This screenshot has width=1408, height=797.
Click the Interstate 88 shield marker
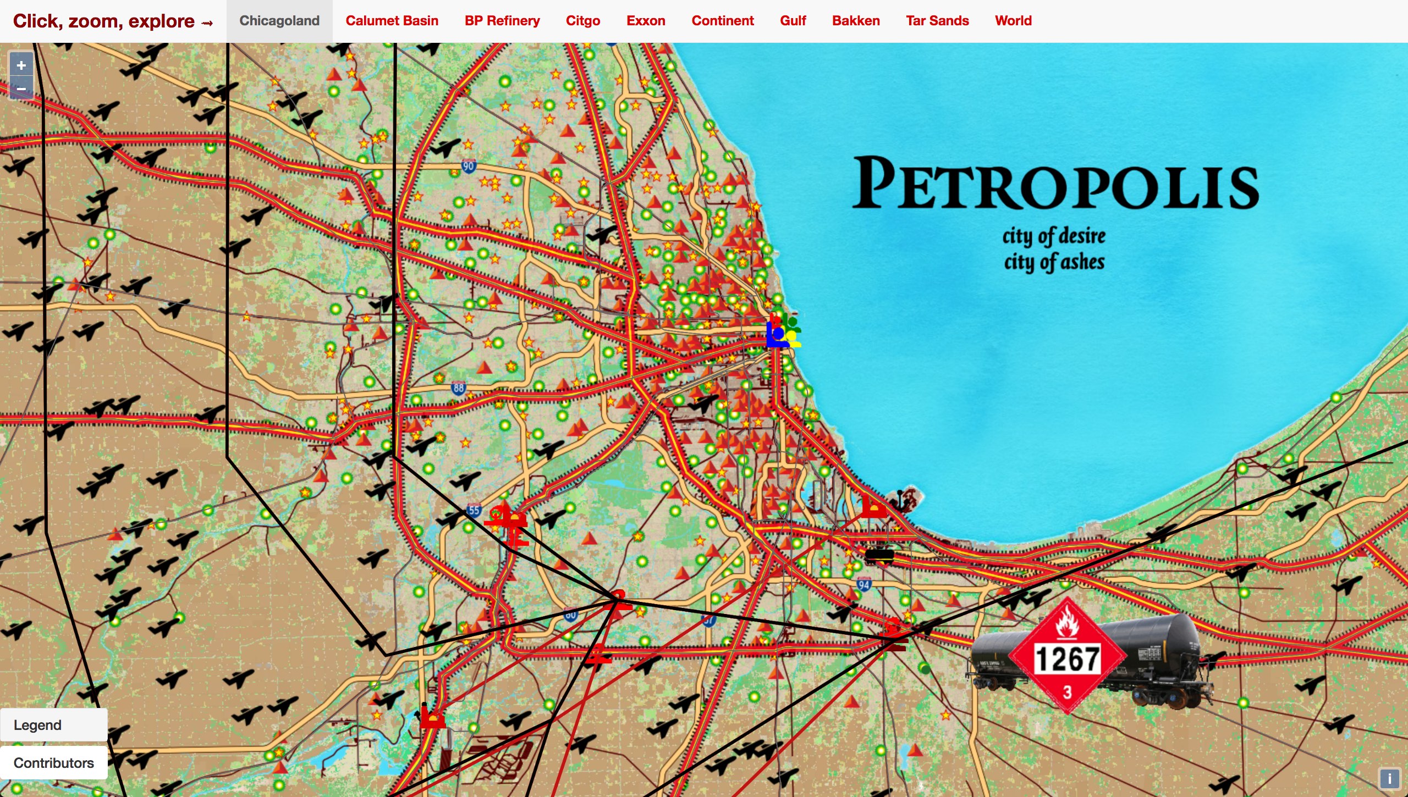459,388
